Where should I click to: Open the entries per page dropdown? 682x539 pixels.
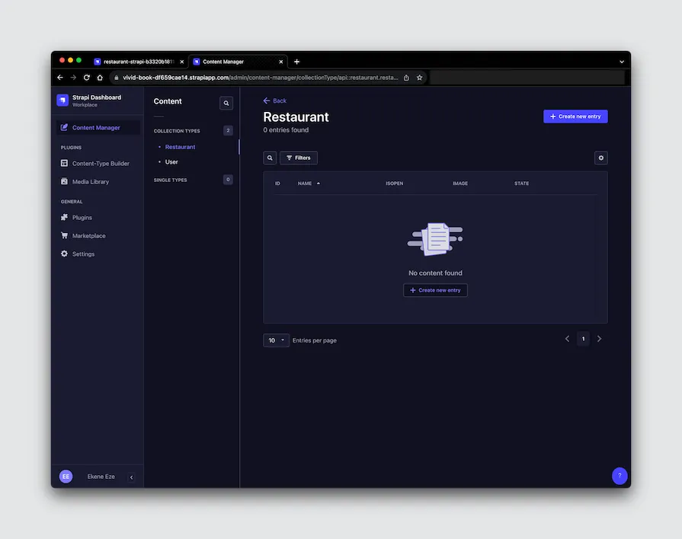(276, 340)
